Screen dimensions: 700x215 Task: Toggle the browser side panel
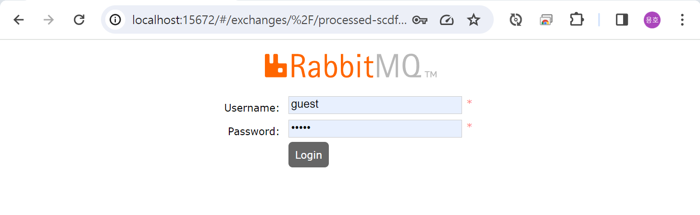(x=622, y=20)
